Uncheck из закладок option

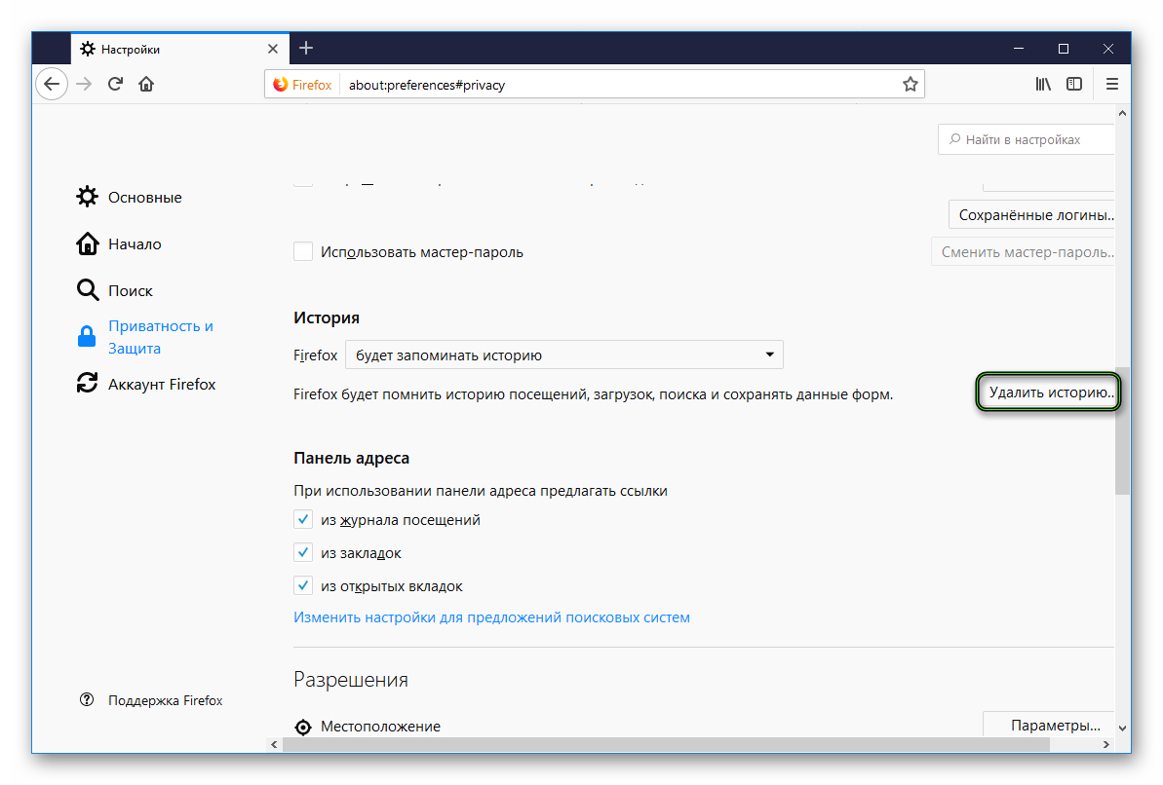pyautogui.click(x=302, y=552)
